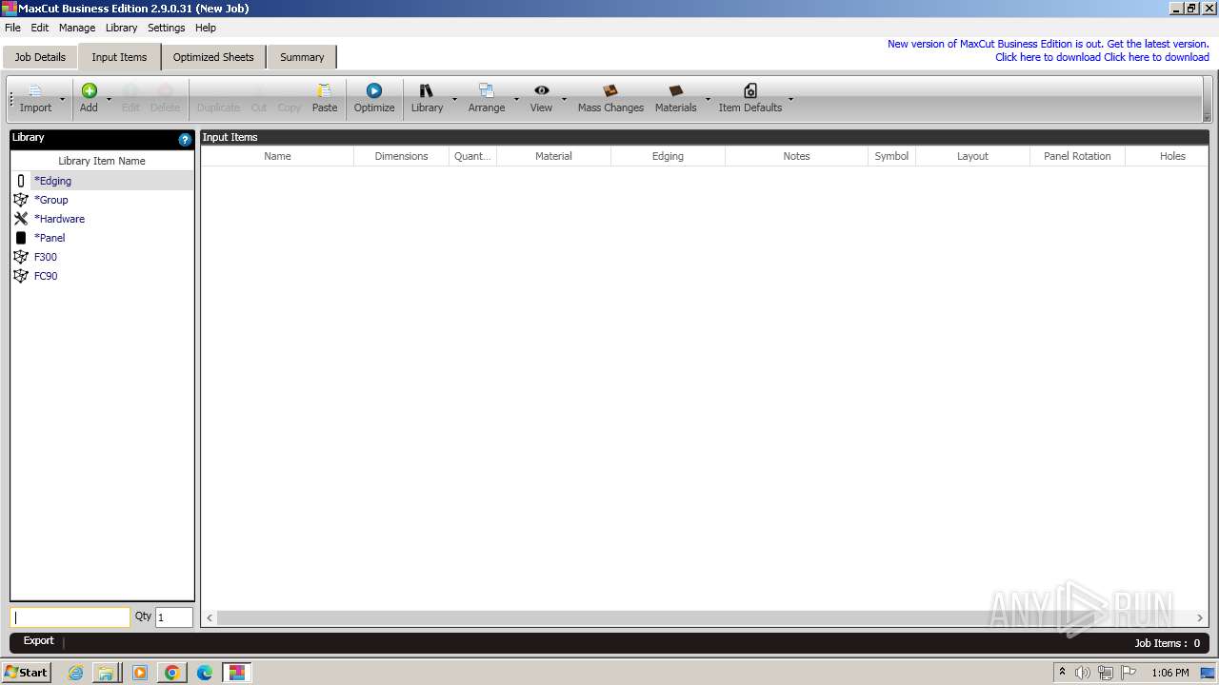Sort by Material column header

553,156
